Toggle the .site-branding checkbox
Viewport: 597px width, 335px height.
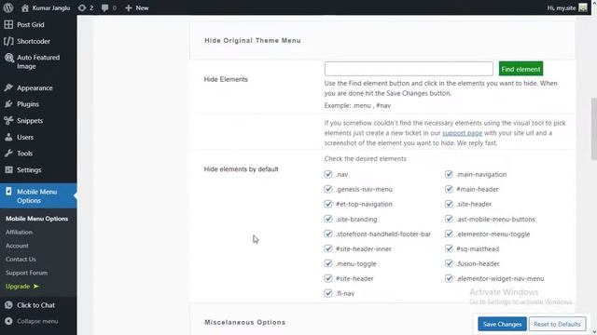pos(328,220)
